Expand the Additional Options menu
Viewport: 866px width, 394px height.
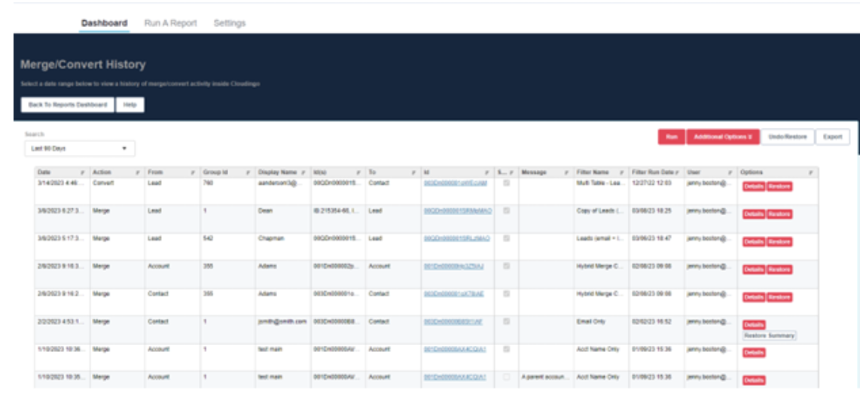721,137
